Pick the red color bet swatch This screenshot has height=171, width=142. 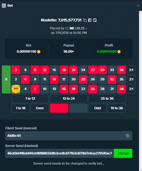click(x=59, y=108)
